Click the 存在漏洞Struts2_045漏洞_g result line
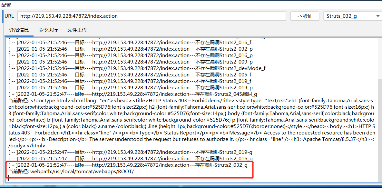 (x=133, y=94)
